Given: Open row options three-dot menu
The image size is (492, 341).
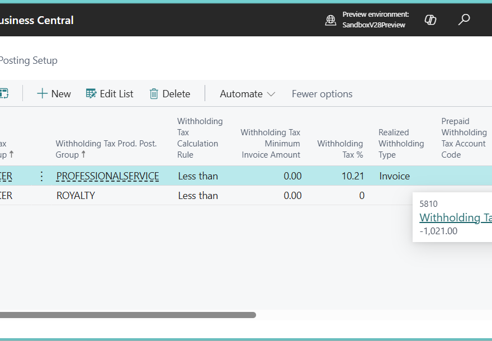Looking at the screenshot, I should click(x=41, y=177).
